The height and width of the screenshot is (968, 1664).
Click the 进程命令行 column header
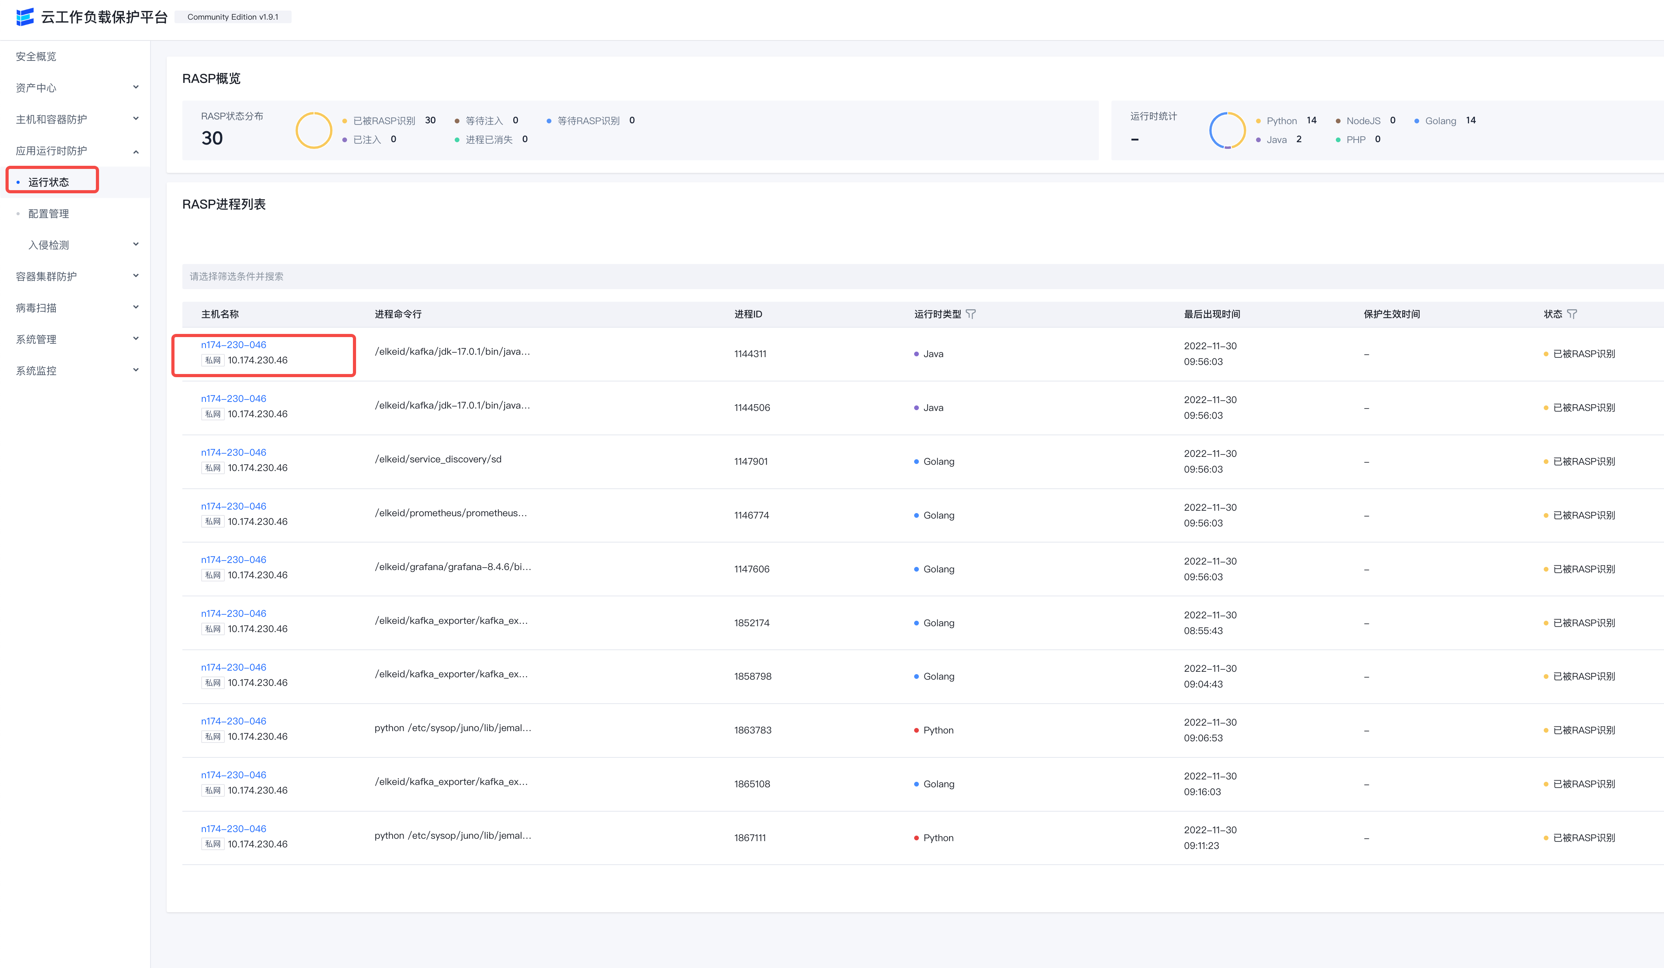pos(397,314)
